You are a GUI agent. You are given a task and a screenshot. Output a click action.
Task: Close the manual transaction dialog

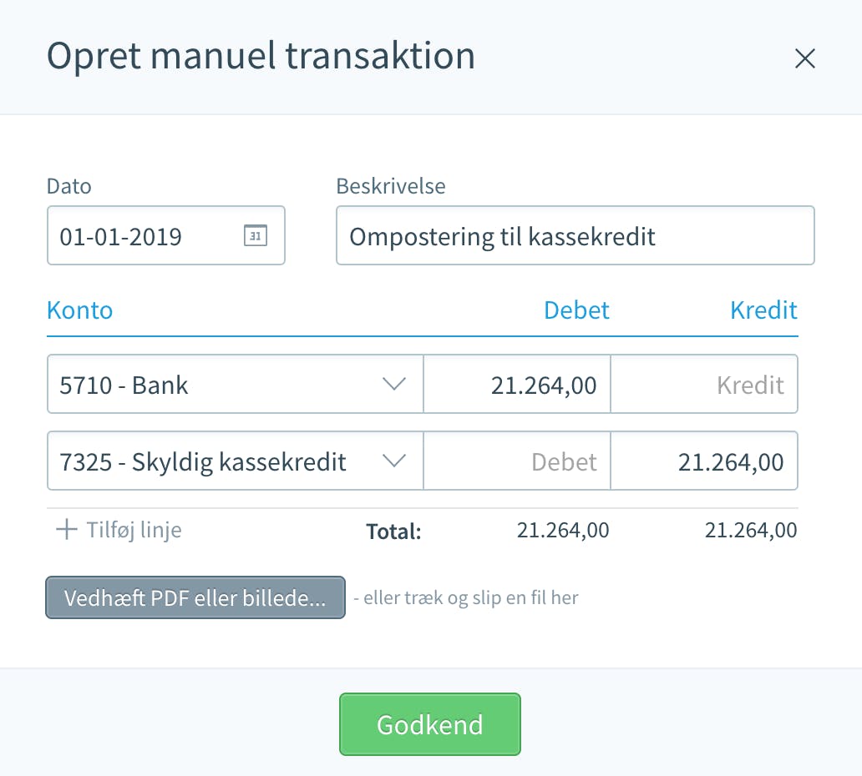805,58
